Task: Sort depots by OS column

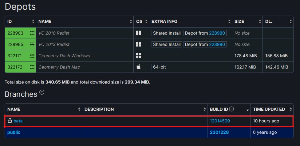Action: click(146, 21)
